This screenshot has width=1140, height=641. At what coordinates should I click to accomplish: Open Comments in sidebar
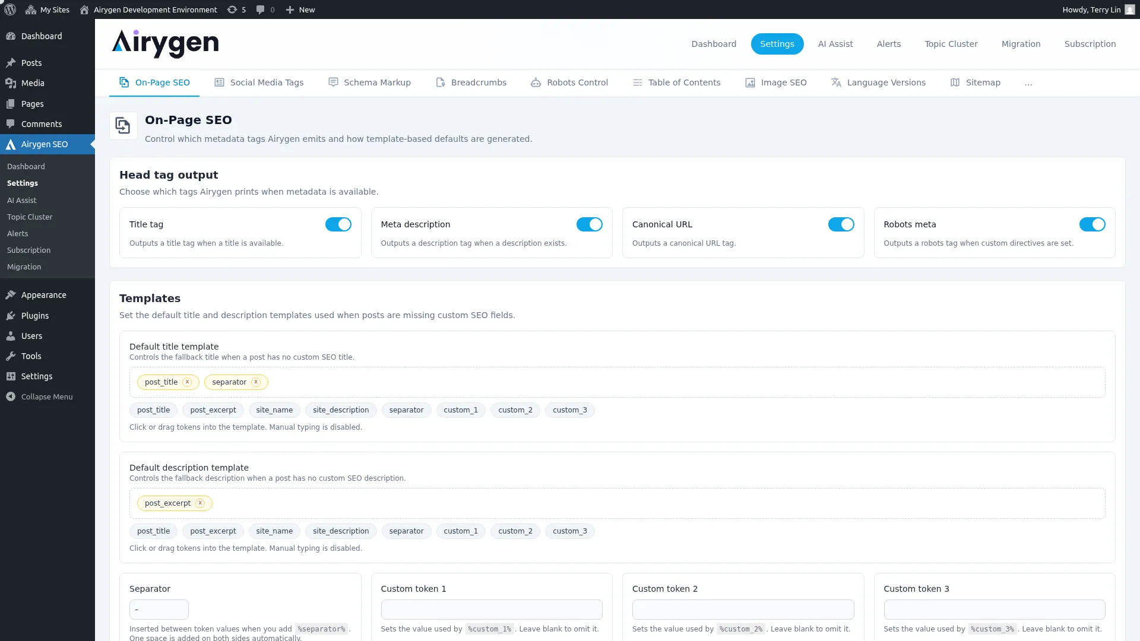tap(47, 124)
